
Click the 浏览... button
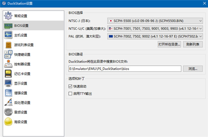193,69
